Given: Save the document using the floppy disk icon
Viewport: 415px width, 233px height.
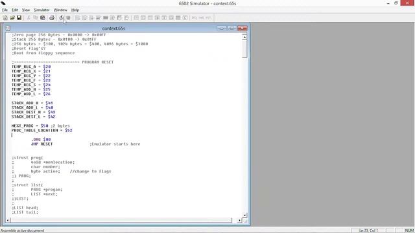Looking at the screenshot, I should [x=19, y=17].
